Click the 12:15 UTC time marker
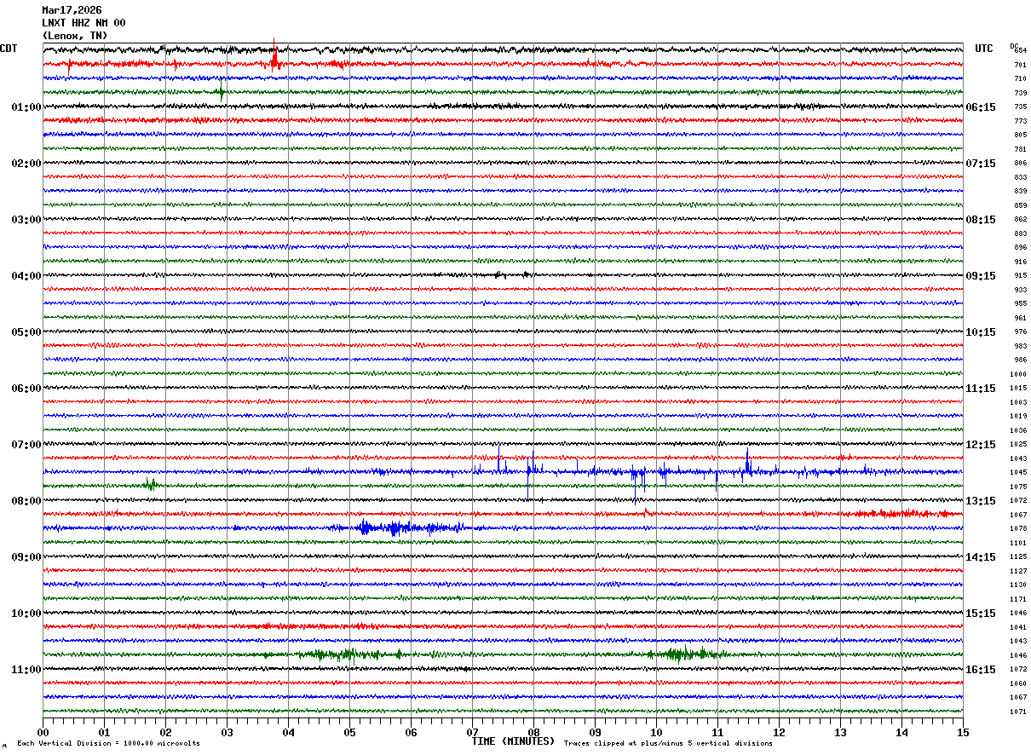The width and height of the screenshot is (1031, 755). pos(981,445)
